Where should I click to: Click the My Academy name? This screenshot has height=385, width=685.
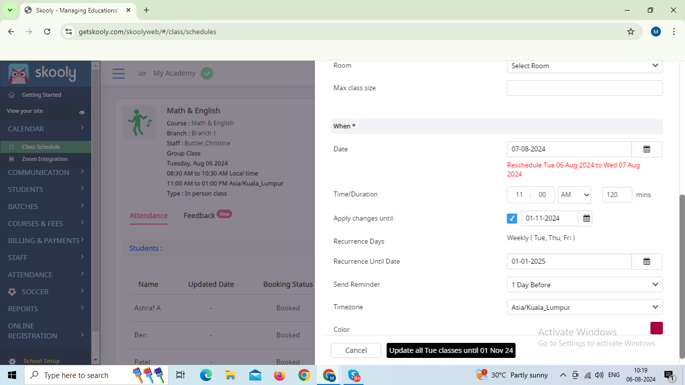(174, 73)
